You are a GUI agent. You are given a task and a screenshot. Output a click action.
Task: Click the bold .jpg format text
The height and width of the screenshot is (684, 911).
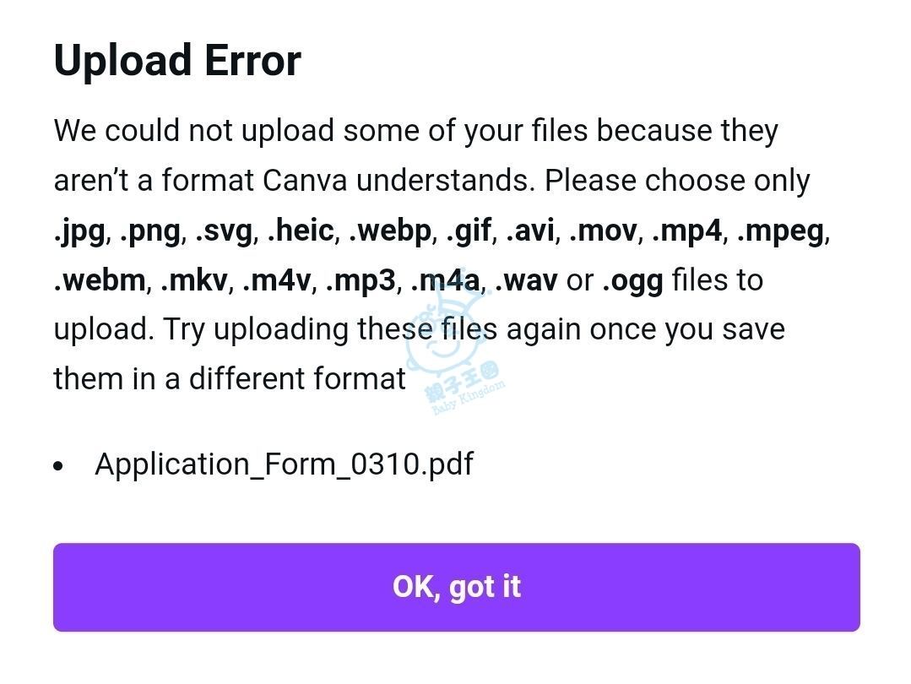[79, 231]
